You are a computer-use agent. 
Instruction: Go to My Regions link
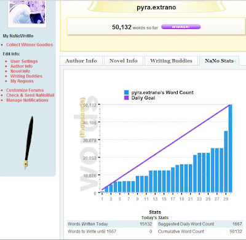click(x=22, y=81)
